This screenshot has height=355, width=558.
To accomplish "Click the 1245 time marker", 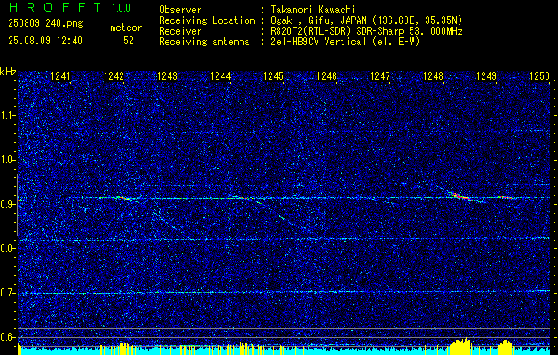I will pyautogui.click(x=273, y=76).
